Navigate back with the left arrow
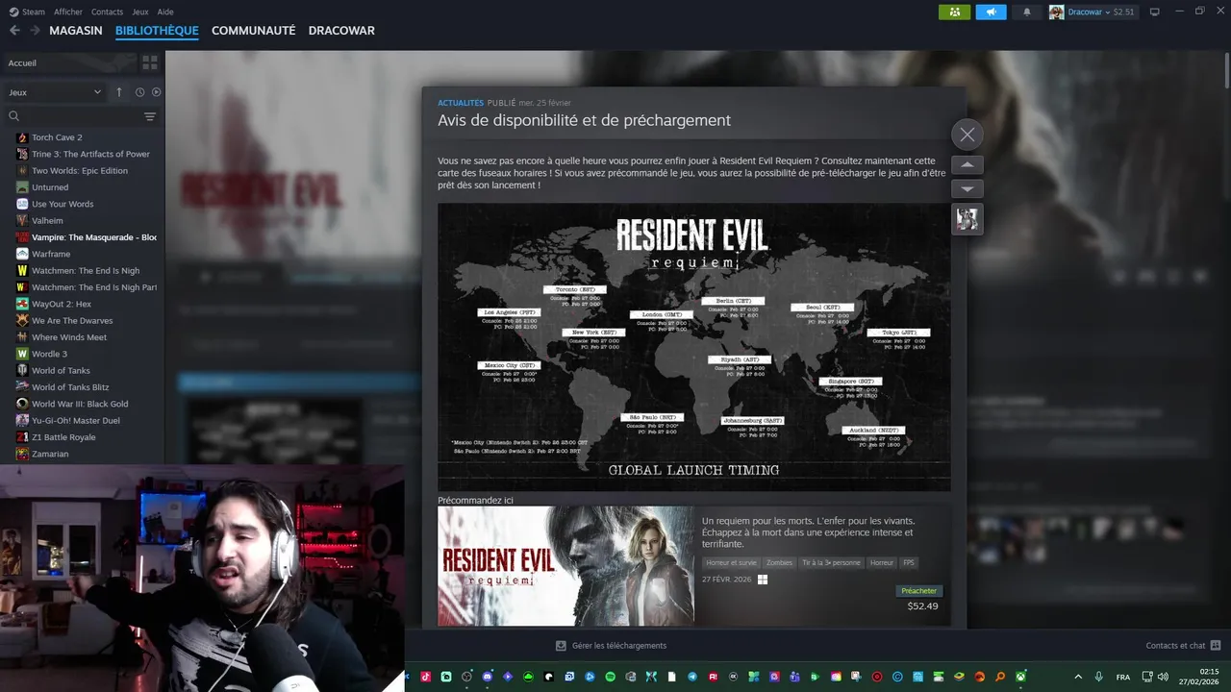 click(x=14, y=31)
